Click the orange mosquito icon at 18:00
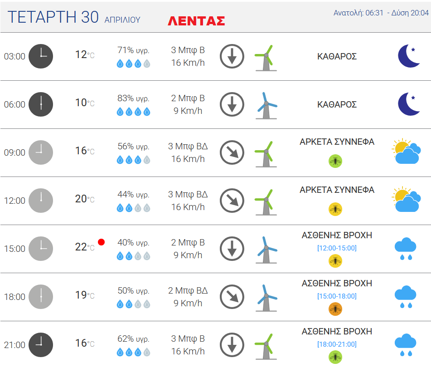 click(x=335, y=309)
